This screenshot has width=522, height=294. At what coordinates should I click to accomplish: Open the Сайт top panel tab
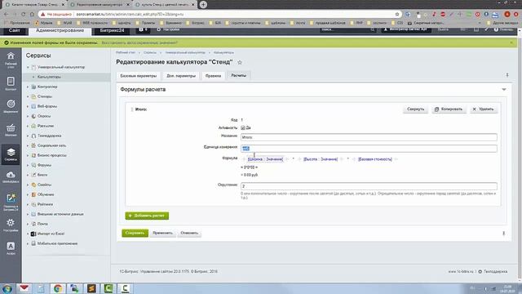pos(15,30)
